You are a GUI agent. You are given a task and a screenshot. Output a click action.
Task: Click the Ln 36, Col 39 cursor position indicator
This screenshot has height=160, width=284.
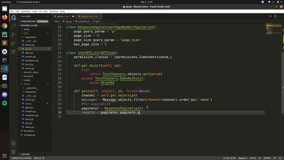point(229,158)
